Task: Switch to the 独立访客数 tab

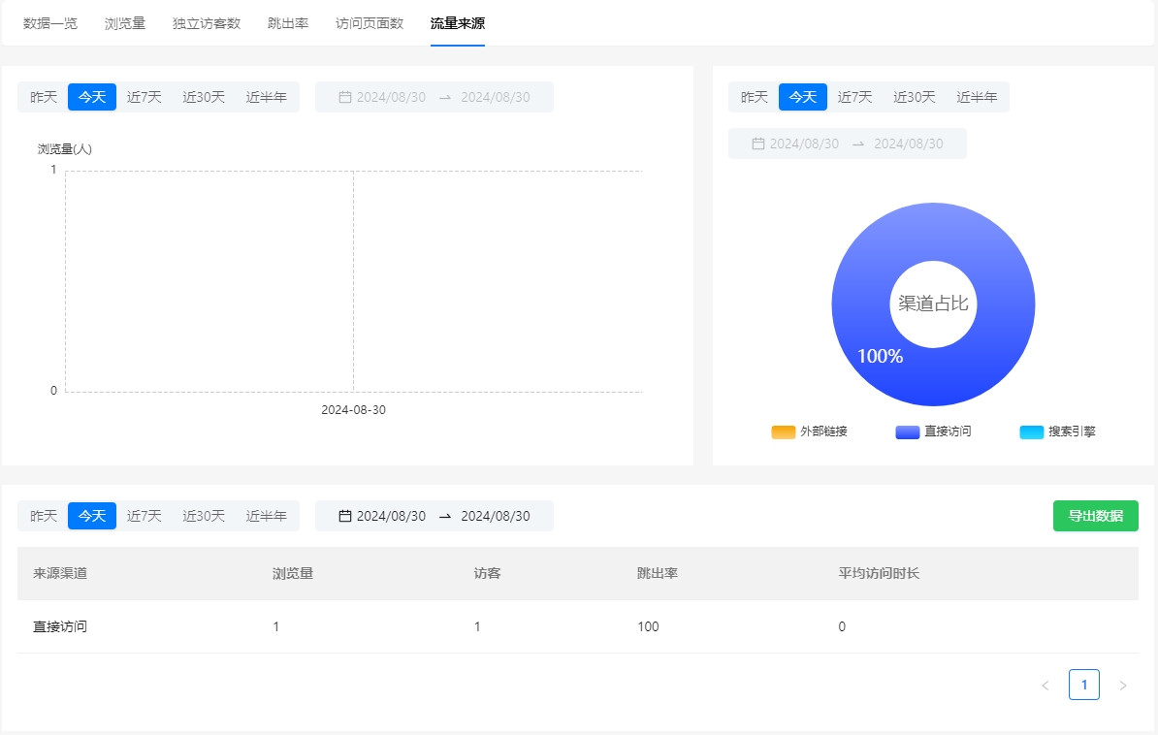Action: pos(207,23)
